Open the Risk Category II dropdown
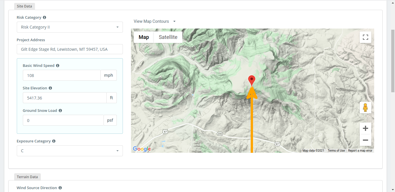Screen dimensions: 395x192 tap(69, 27)
